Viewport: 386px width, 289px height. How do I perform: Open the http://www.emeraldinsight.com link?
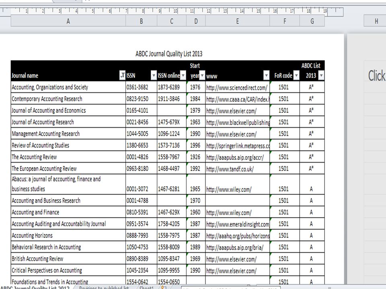click(238, 224)
